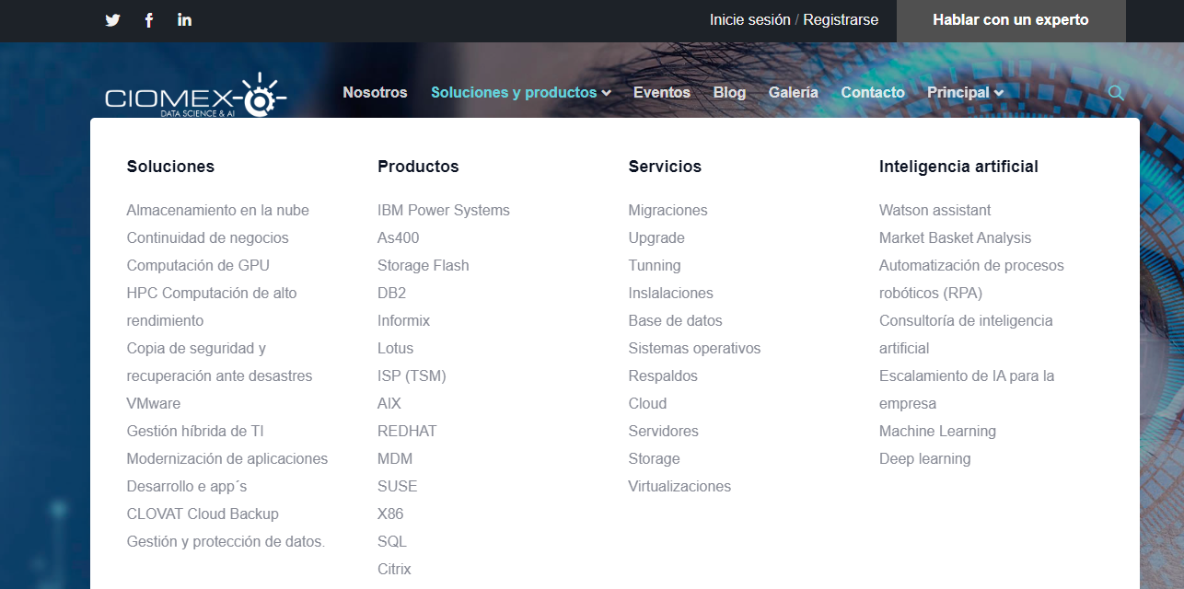The width and height of the screenshot is (1184, 589).
Task: Click the search magnifier icon
Action: coord(1116,93)
